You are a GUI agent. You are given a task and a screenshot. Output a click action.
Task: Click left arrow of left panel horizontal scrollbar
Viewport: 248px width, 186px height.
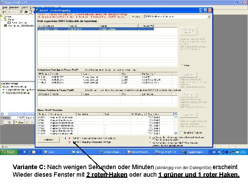coord(2,114)
